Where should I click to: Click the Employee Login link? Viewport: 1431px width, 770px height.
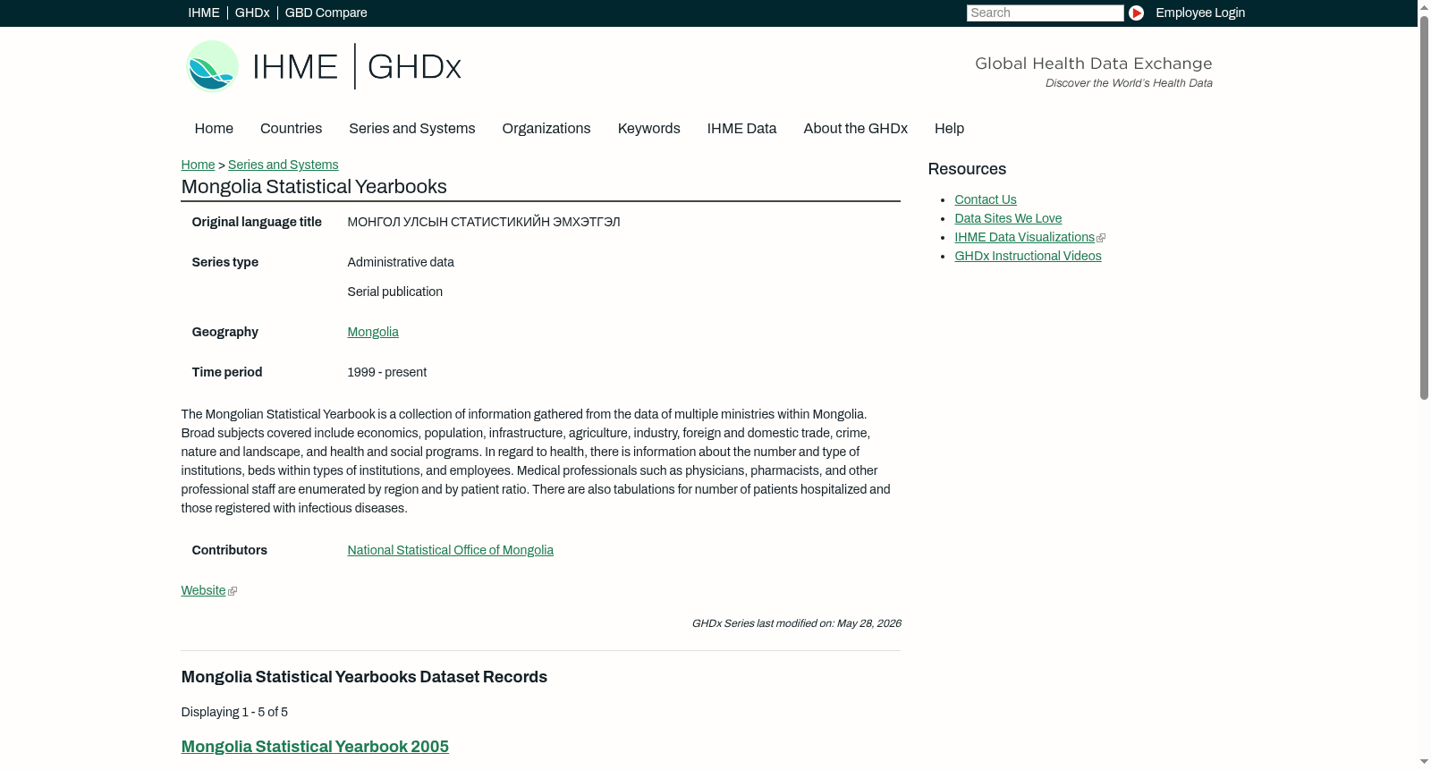click(x=1200, y=13)
